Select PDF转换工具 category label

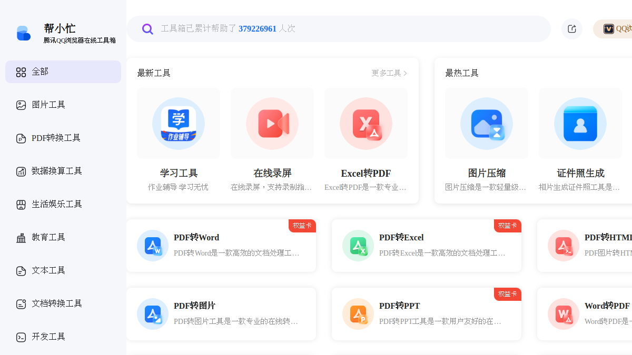point(56,138)
